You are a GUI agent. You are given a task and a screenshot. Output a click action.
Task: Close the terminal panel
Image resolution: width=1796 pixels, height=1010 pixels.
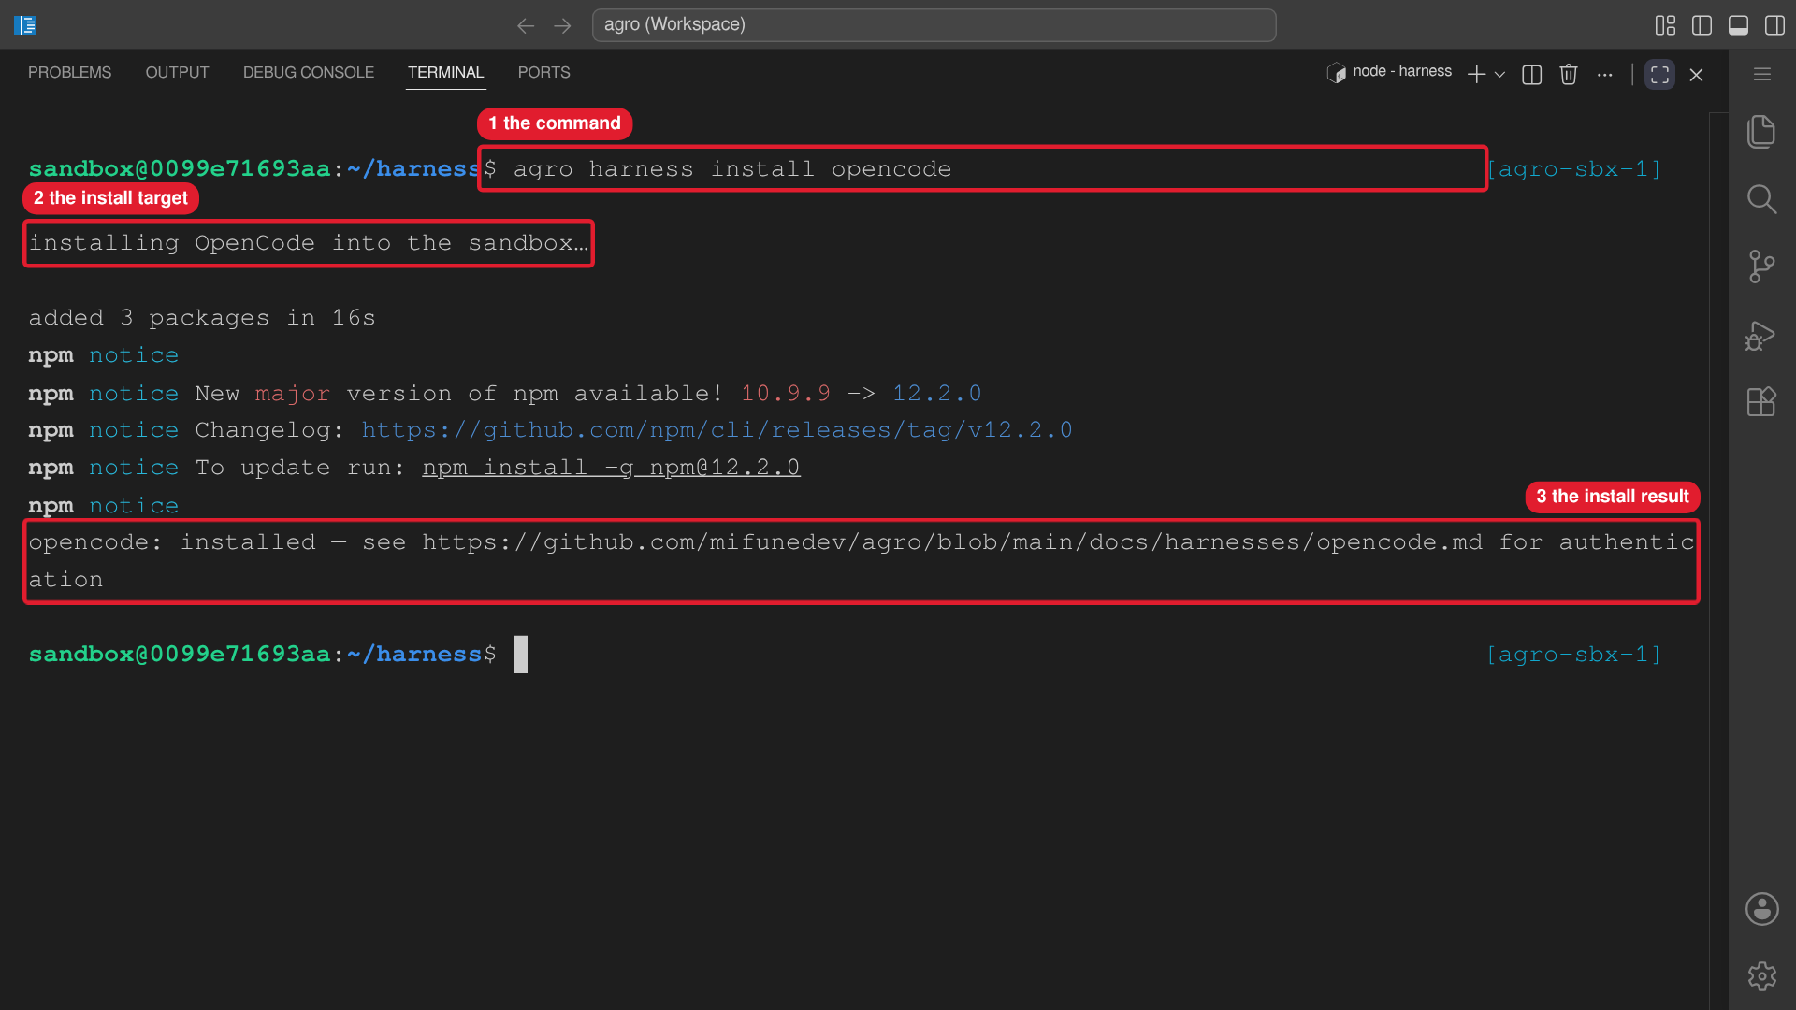click(1696, 75)
